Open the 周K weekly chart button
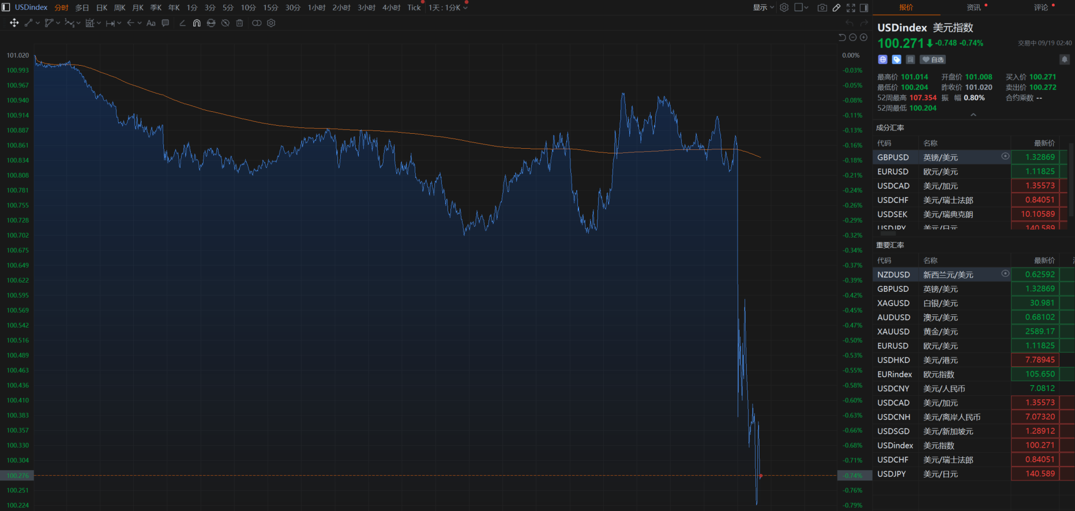Viewport: 1075px width, 511px height. point(120,7)
